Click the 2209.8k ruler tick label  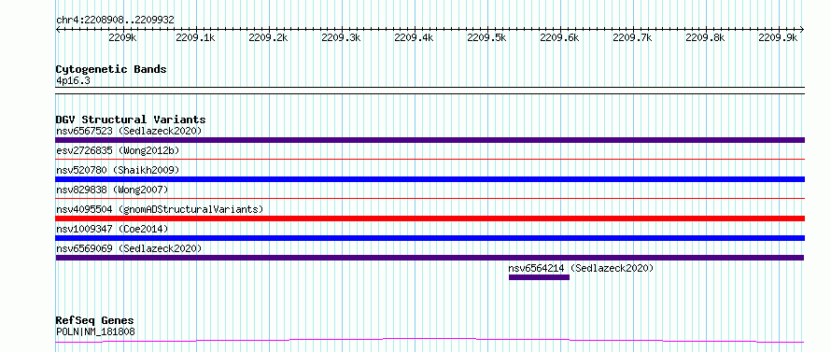tap(705, 37)
